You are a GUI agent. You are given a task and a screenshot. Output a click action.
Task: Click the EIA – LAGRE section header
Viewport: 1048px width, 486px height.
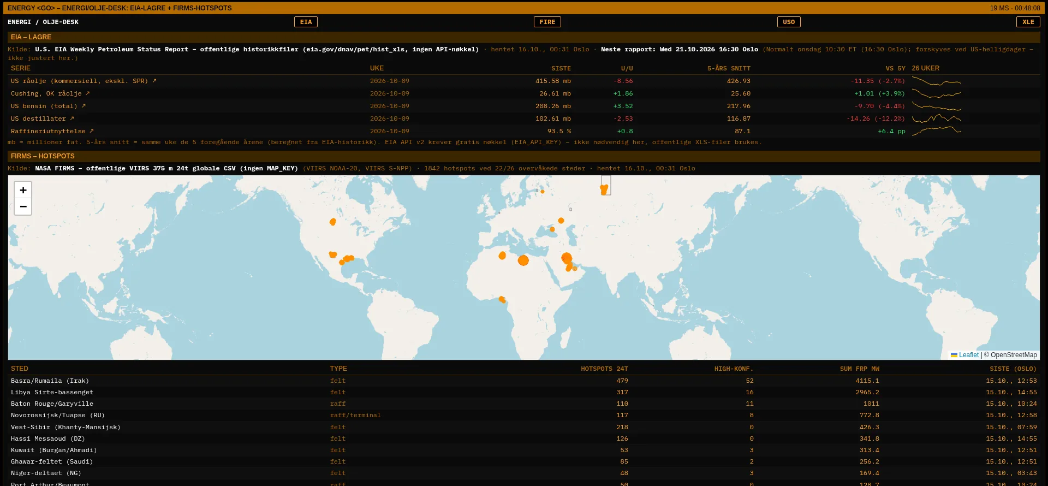[x=524, y=37]
